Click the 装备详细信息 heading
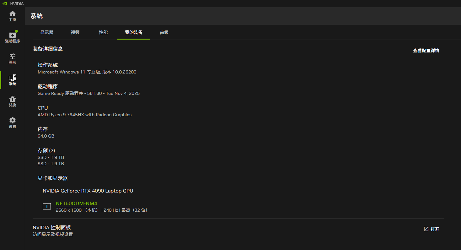461x250 pixels. 48,49
